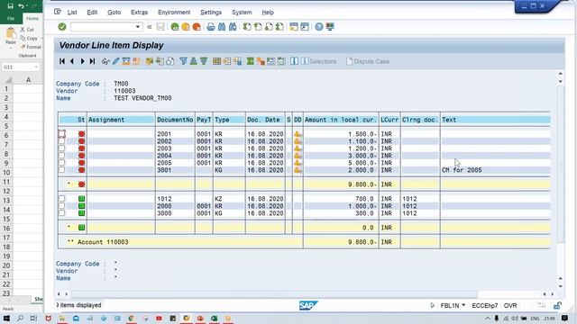
Task: Click the Customize Local Layout monitor icon
Action: [330, 26]
